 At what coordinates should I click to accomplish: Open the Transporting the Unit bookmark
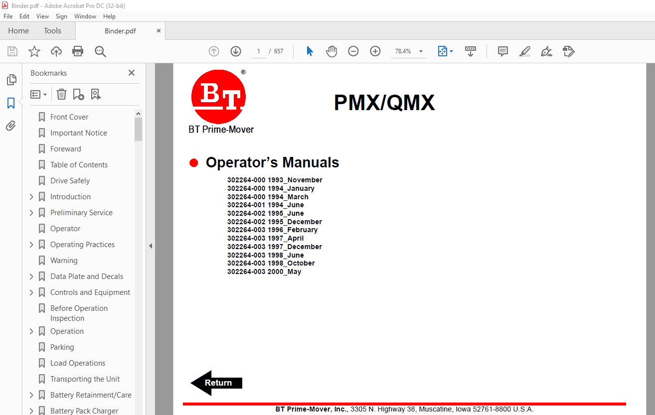pos(85,379)
